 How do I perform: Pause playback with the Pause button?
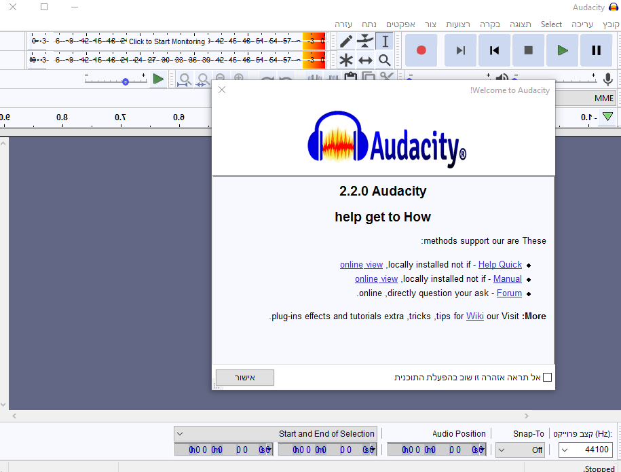pos(597,50)
